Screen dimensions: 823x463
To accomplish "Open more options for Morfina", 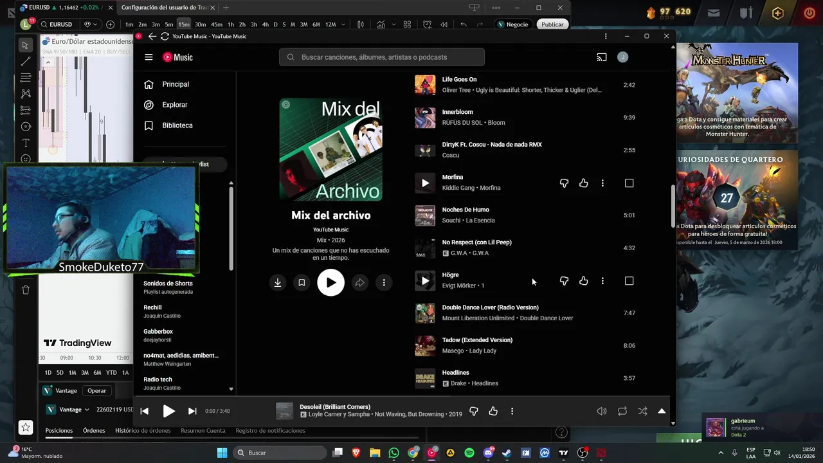I will [602, 183].
